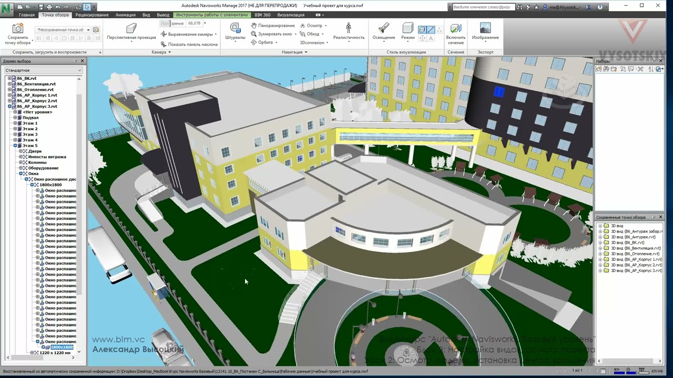Expand 3D вид (В6_ВК.rvt) saved viewpoint folder
This screenshot has height=378, width=673.
point(600,243)
